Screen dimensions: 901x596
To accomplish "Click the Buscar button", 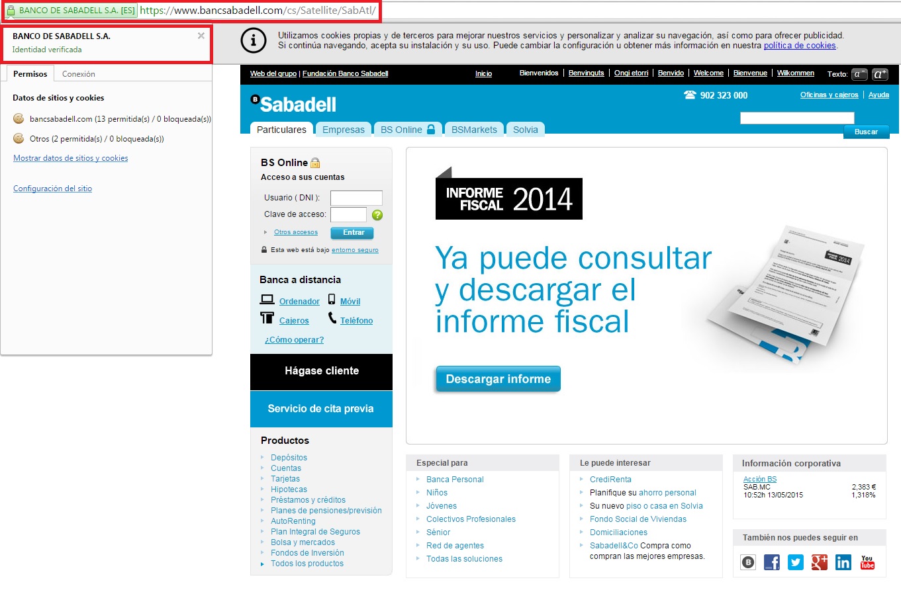I will [866, 132].
